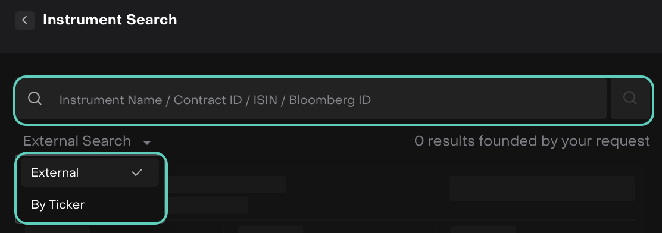Screen dimensions: 662x233
Task: Click the ISIN / Bloomberg ID placeholder text
Action: [x=312, y=100]
